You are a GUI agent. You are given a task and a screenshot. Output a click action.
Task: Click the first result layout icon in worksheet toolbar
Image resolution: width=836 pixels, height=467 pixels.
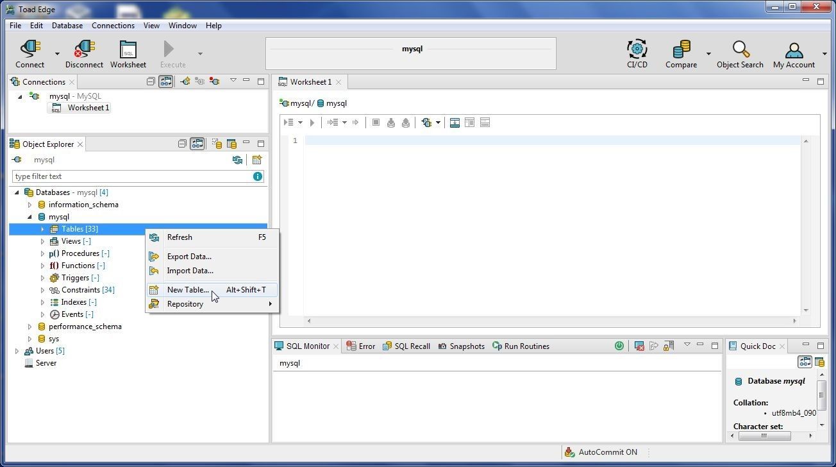pyautogui.click(x=455, y=123)
